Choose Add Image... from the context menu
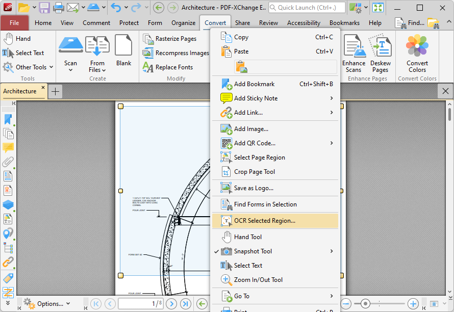454x312 pixels. 275,129
